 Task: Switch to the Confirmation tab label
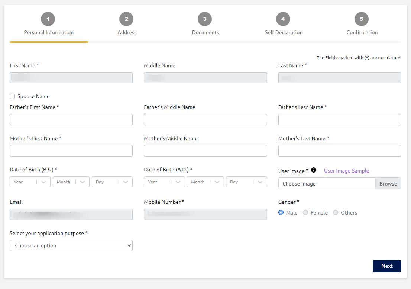pyautogui.click(x=362, y=32)
